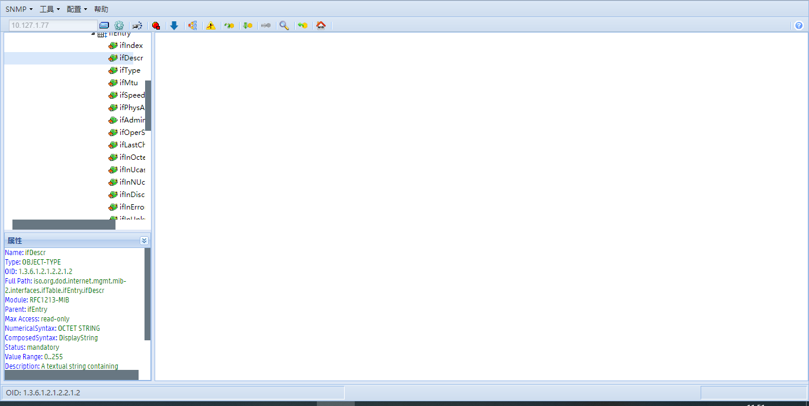Click the 'Status: mandatory' property line

[x=32, y=347]
